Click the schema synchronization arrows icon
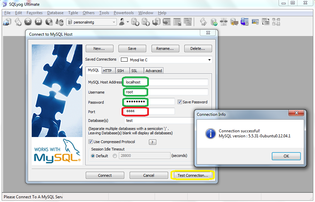 coord(224,22)
